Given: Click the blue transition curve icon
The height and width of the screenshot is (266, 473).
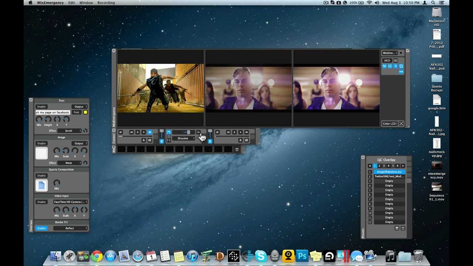Looking at the screenshot, I should point(169,132).
